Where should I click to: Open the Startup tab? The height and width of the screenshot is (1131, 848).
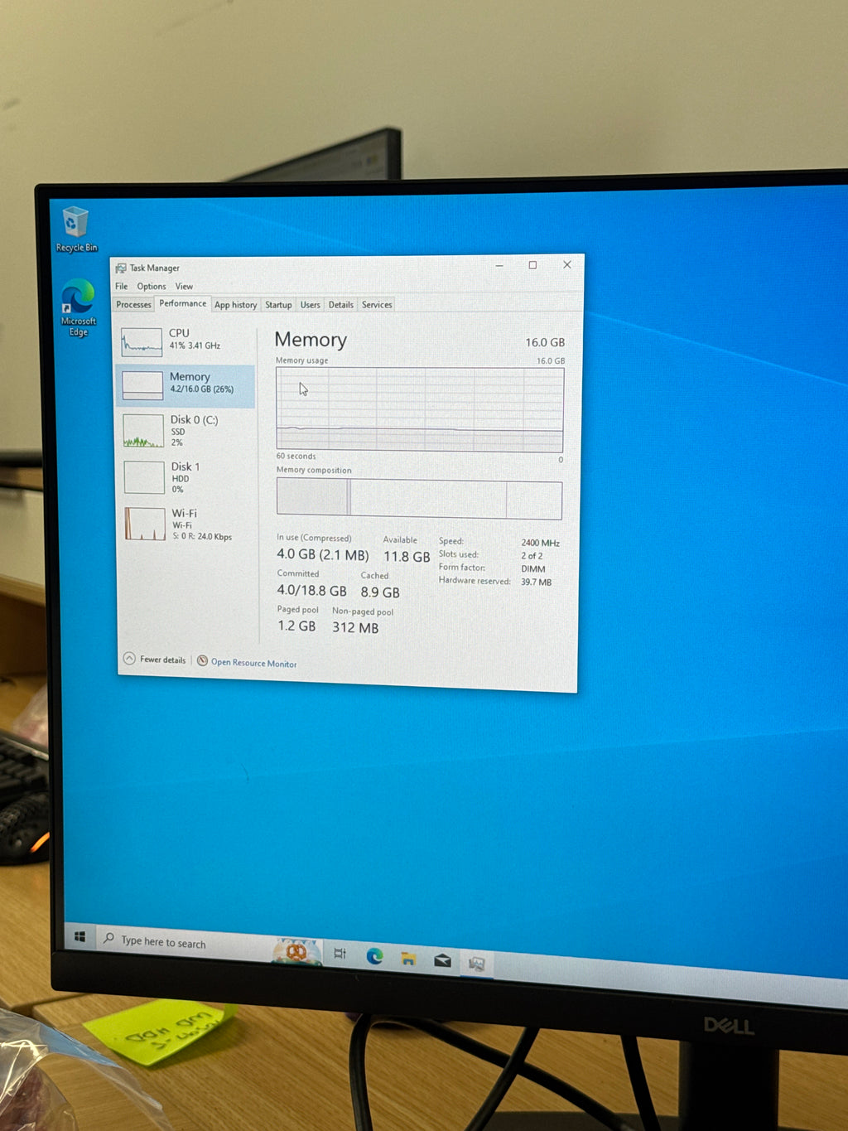click(x=278, y=305)
